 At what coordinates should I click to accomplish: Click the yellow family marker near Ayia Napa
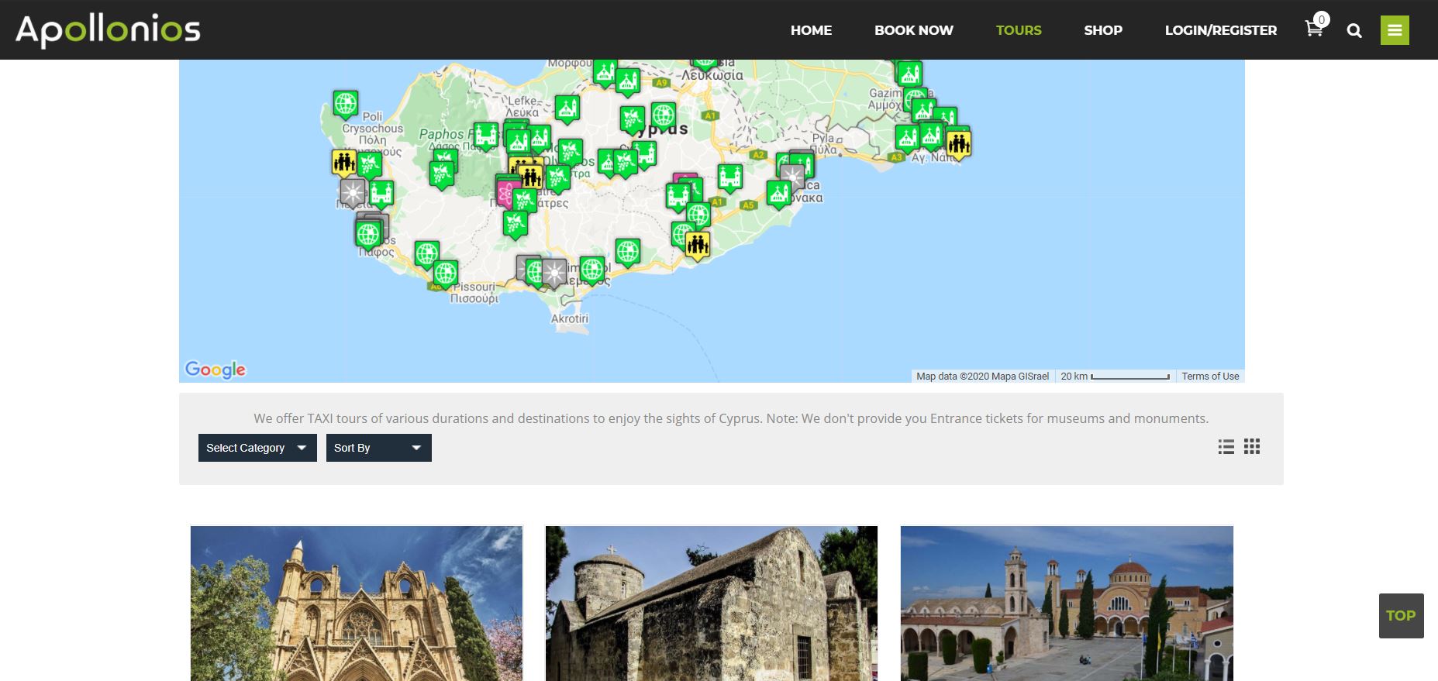click(959, 143)
